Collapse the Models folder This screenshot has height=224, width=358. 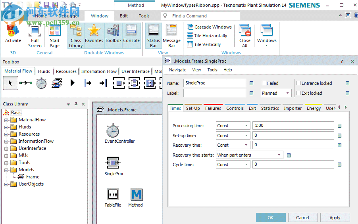(6, 170)
